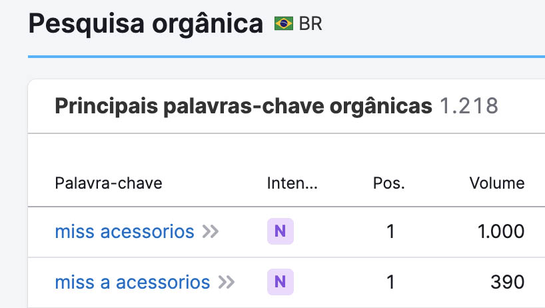The height and width of the screenshot is (308, 545).
Task: Click position value for "miss acessorios"
Action: pos(390,231)
